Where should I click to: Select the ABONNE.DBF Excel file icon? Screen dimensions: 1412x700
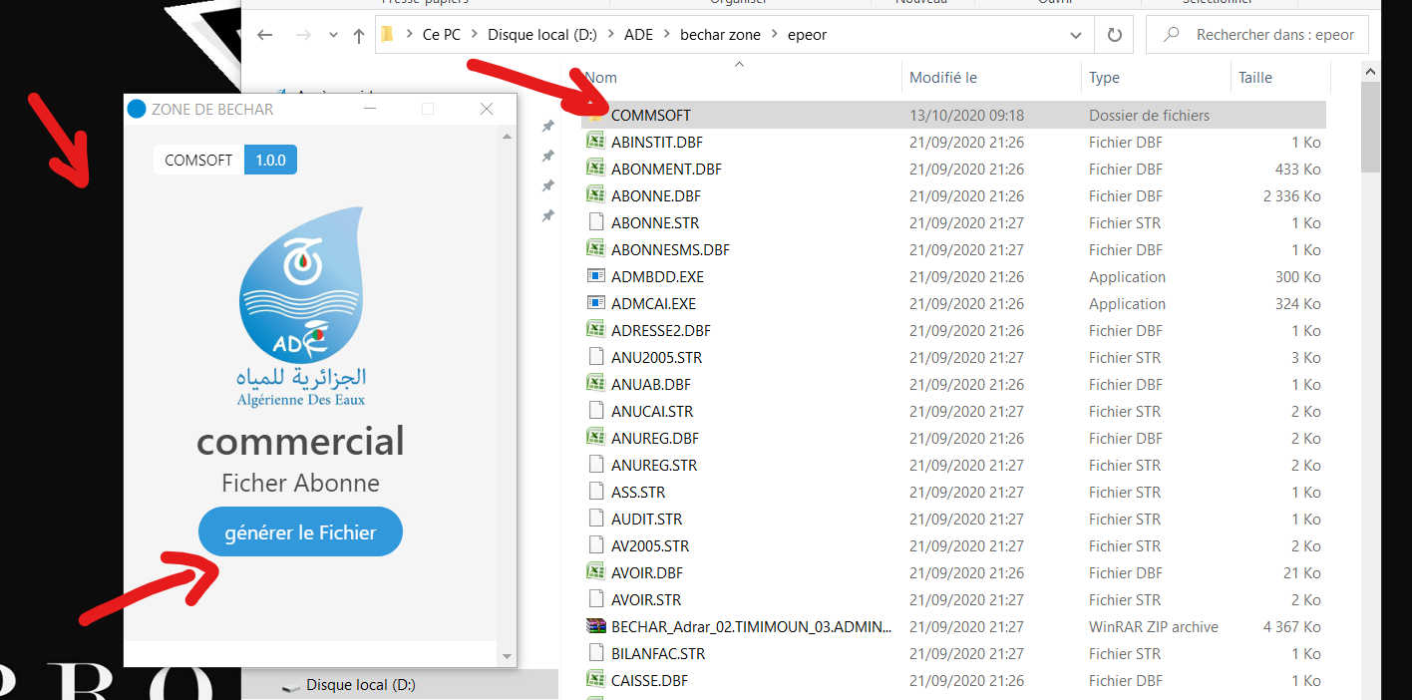tap(594, 195)
